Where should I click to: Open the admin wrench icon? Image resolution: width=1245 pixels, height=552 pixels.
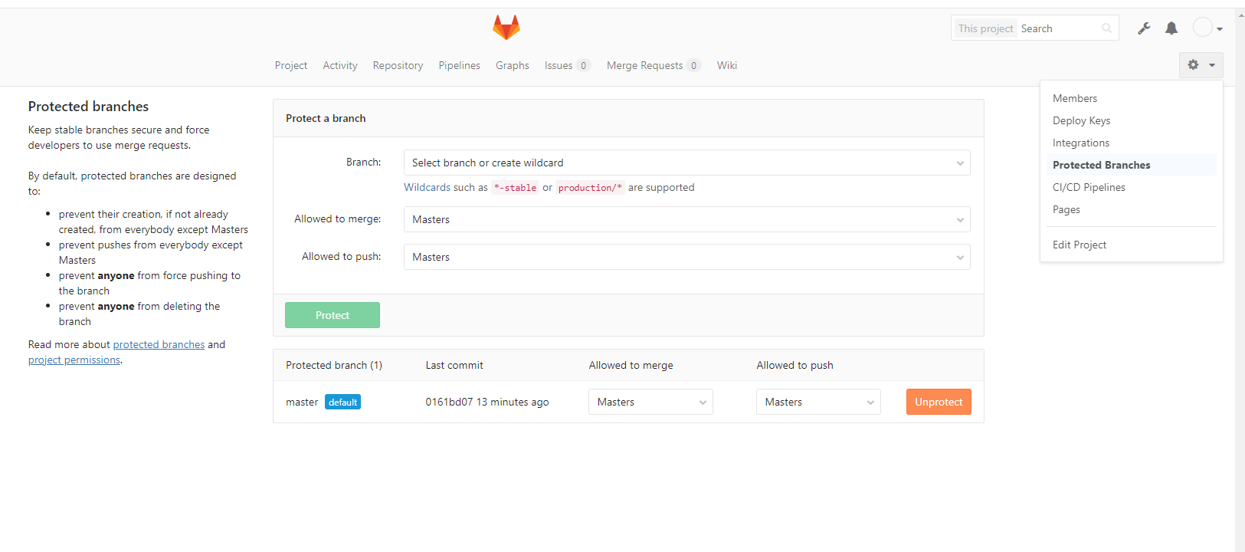(1144, 28)
